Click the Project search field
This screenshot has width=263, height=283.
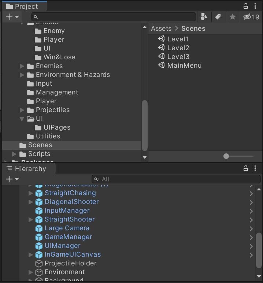[x=114, y=17]
